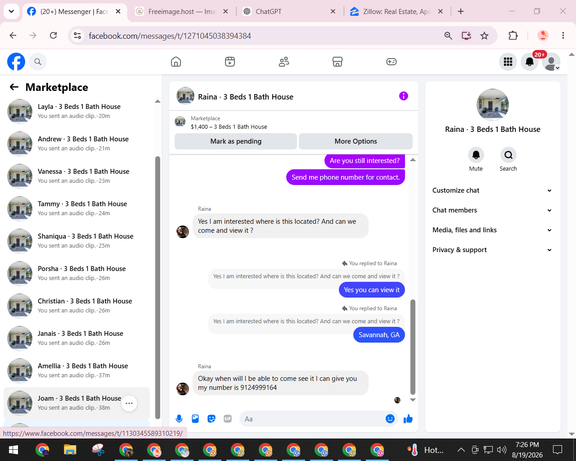Open Shaniqua 3 Beds 1 Bath House conversation

[x=77, y=241]
